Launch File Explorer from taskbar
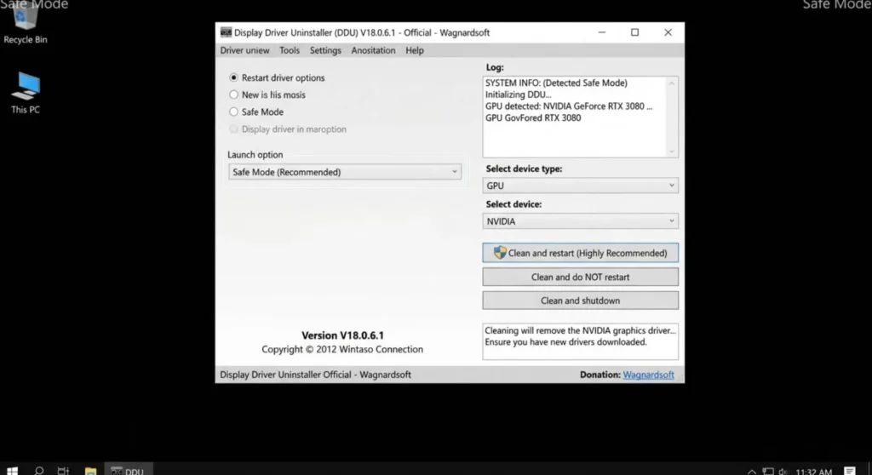The image size is (872, 475). [x=90, y=471]
